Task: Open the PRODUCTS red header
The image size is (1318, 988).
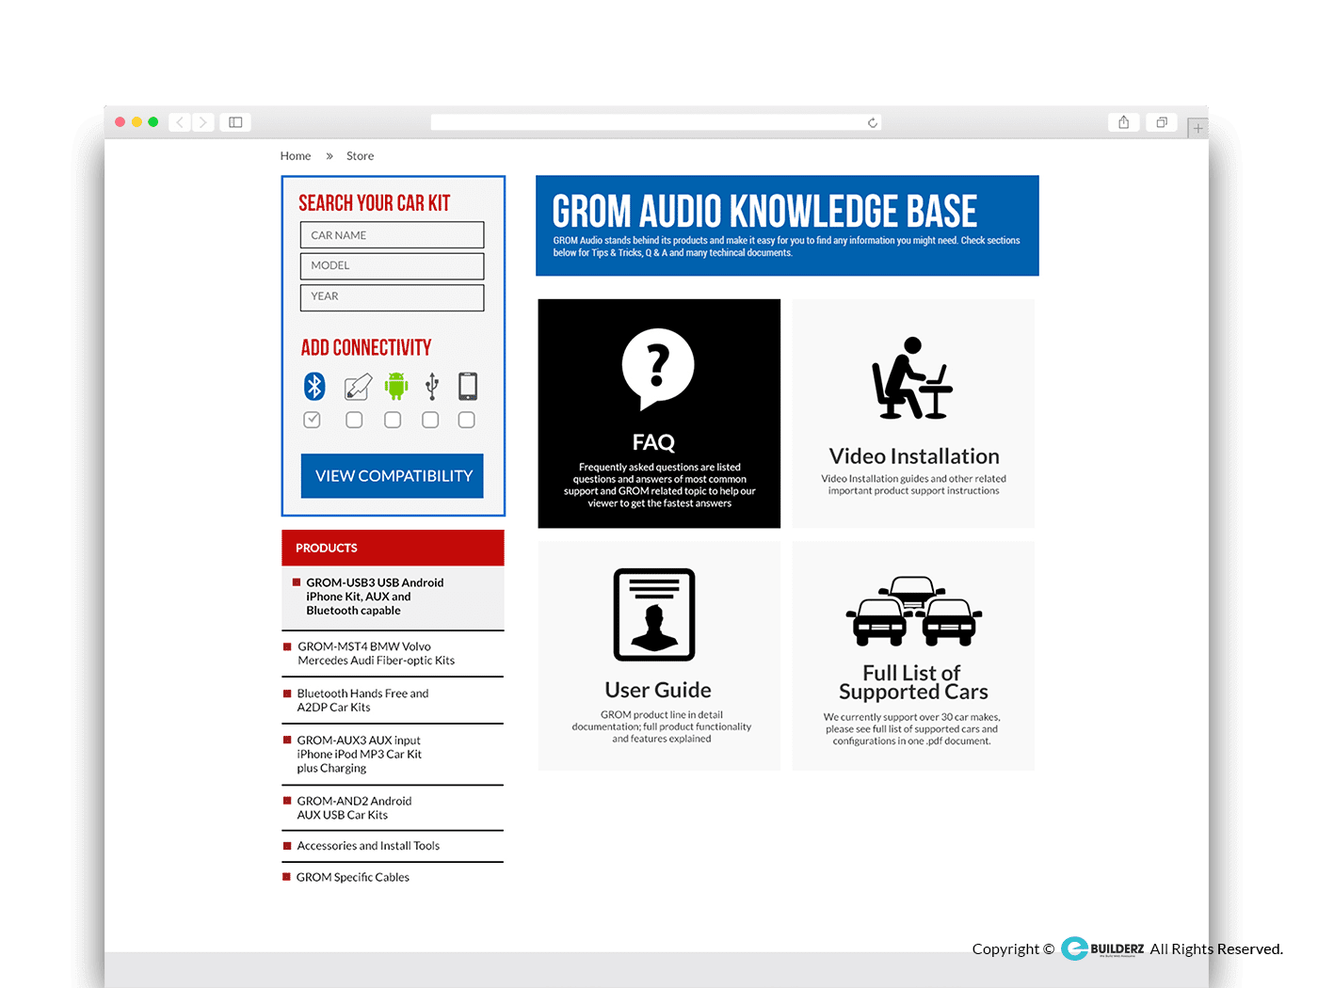Action: tap(393, 548)
